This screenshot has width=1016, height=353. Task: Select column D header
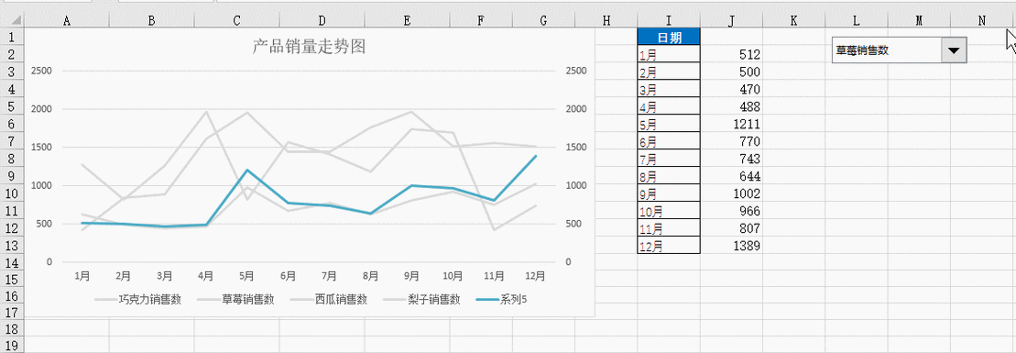click(322, 21)
